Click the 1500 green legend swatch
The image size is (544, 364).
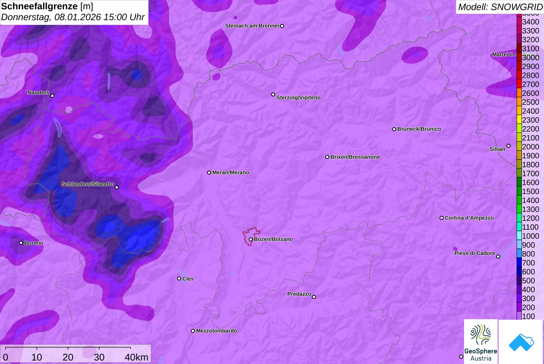[x=519, y=191]
